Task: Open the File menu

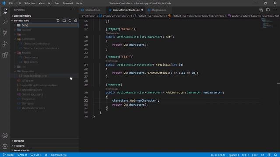Action: point(11,3)
